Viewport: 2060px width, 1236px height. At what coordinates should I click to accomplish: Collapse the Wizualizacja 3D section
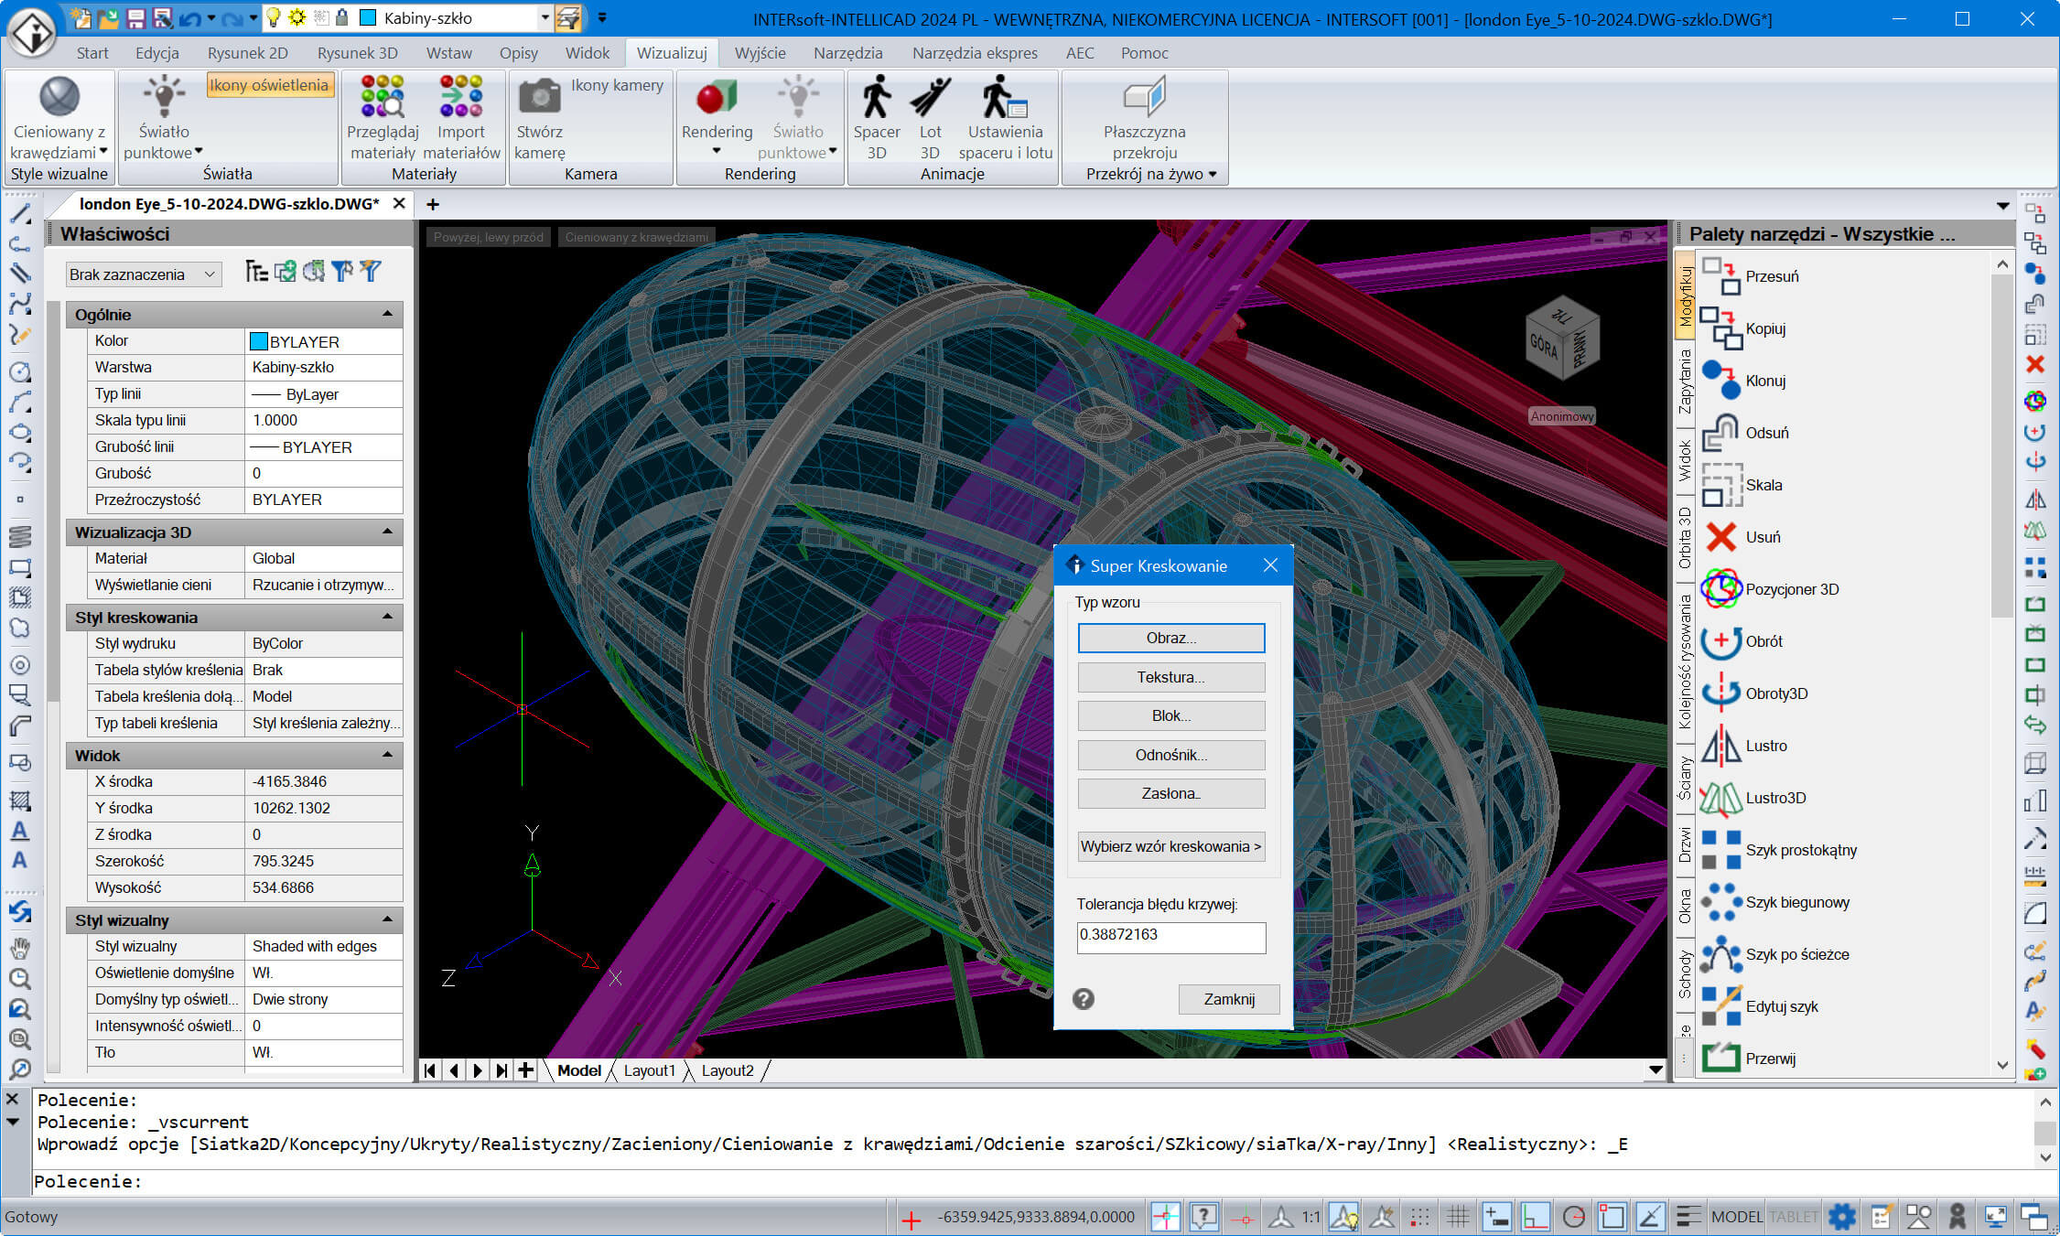point(387,532)
